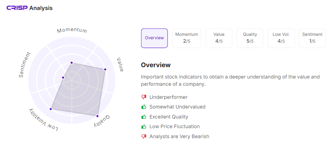Click the Overview heading text
The height and width of the screenshot is (145, 333).
156,65
